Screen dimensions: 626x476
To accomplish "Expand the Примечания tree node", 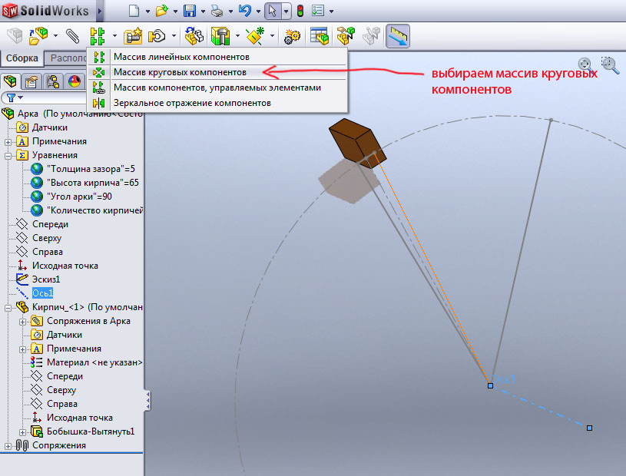I will 8,141.
